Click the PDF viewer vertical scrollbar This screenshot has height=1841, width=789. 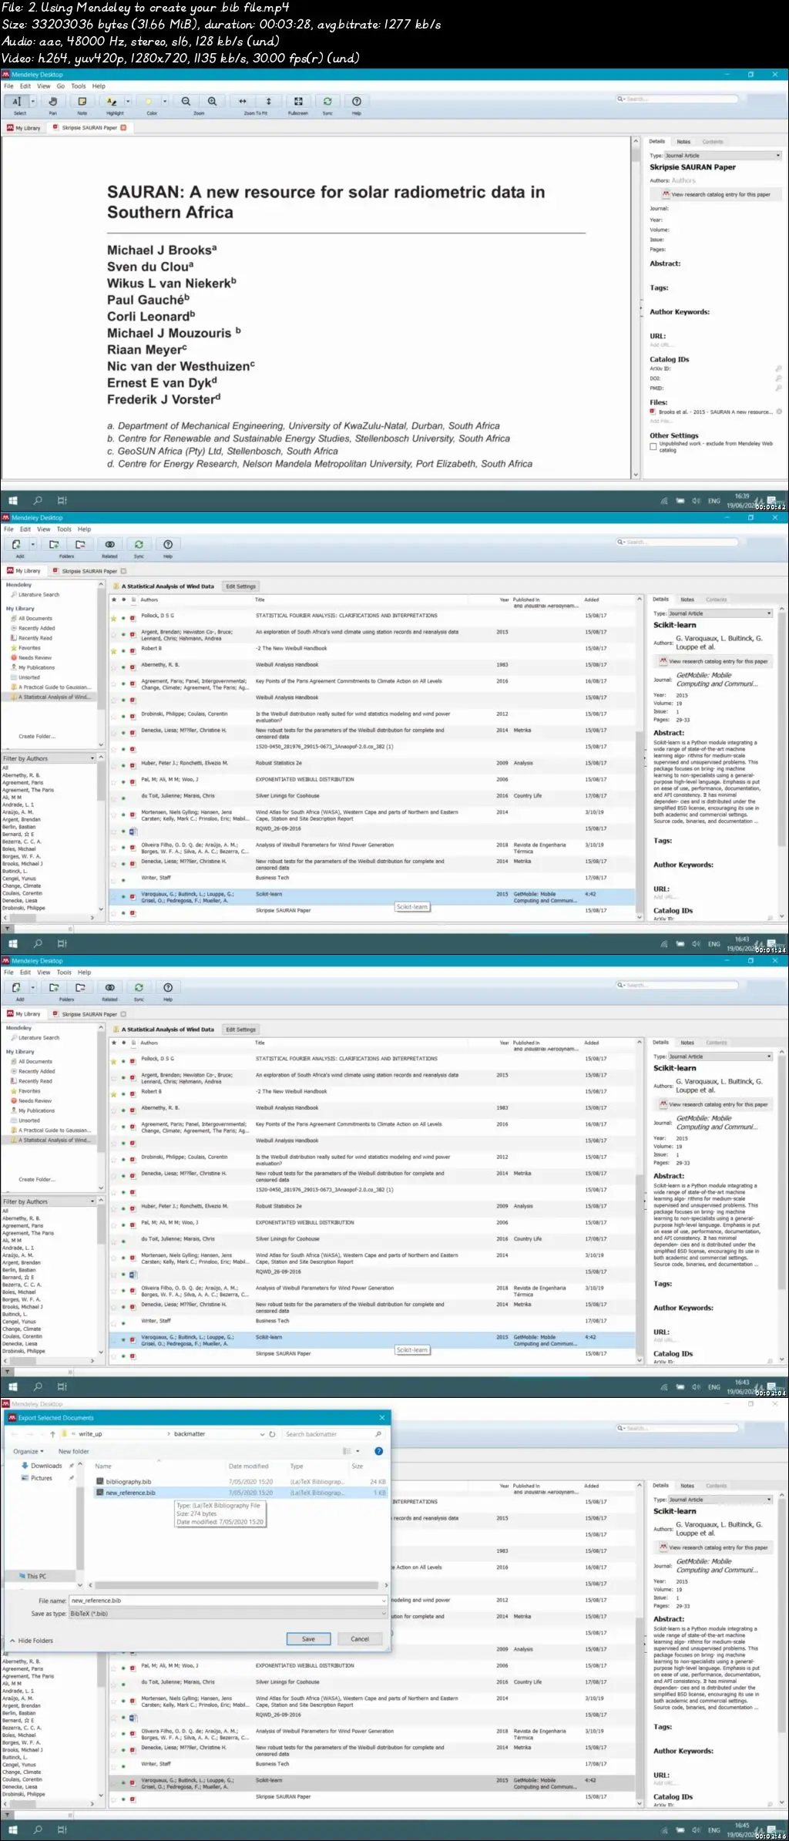pos(636,308)
